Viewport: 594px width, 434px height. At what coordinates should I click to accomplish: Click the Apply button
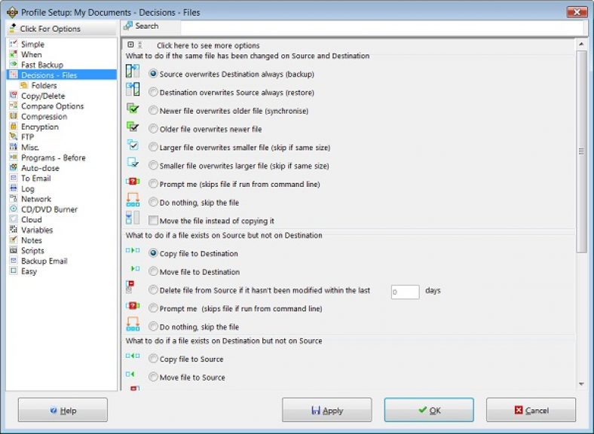(x=327, y=410)
